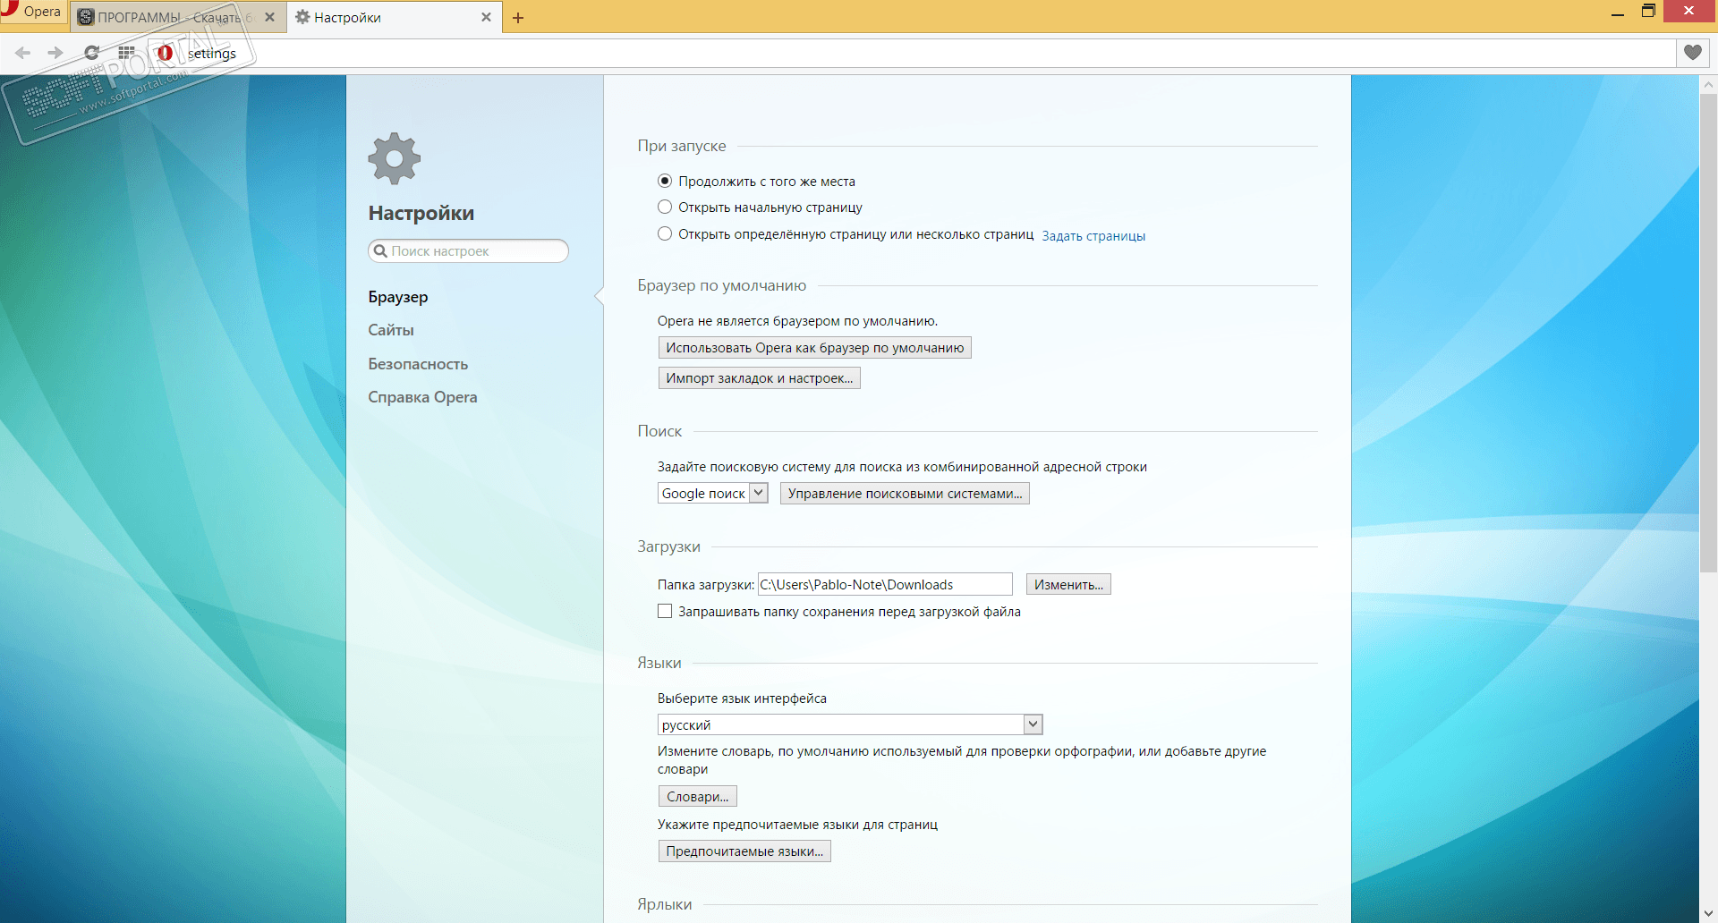Click the 'Задать страницы' link
The image size is (1718, 923).
tap(1093, 236)
